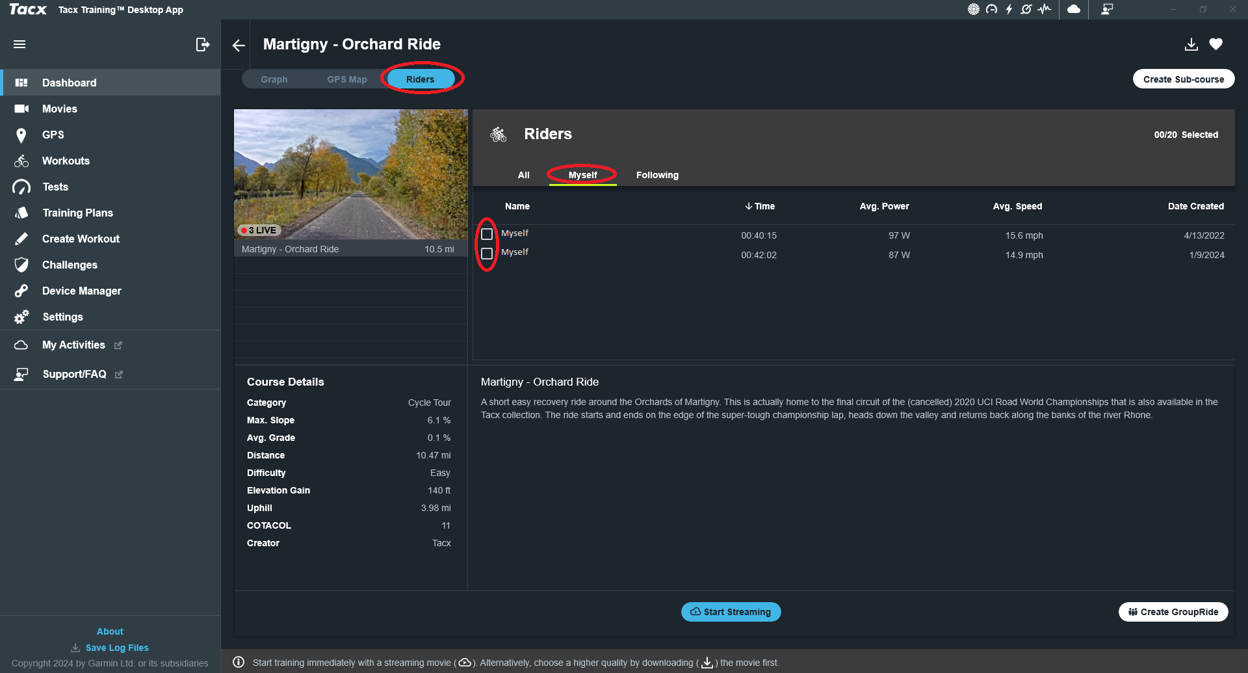Open Training Plans in the sidebar
This screenshot has width=1248, height=673.
point(110,213)
